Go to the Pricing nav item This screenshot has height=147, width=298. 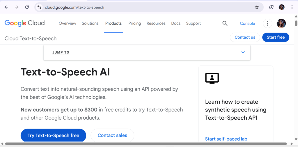pyautogui.click(x=134, y=23)
